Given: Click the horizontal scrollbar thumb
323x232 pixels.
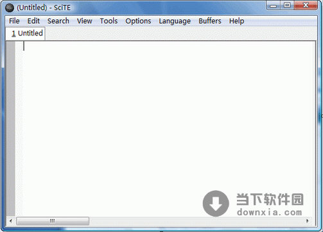Looking at the screenshot, I should pos(53,221).
